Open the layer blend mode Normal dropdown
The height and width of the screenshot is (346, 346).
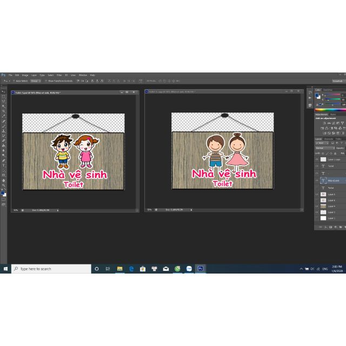(324, 148)
